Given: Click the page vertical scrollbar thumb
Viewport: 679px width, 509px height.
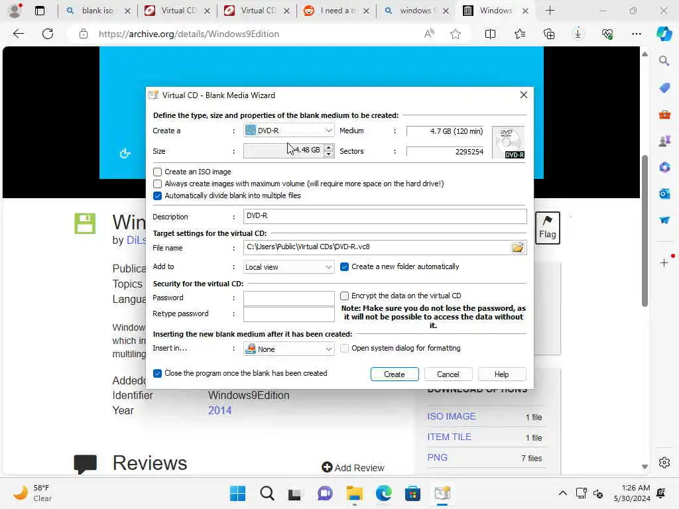Looking at the screenshot, I should 645,231.
